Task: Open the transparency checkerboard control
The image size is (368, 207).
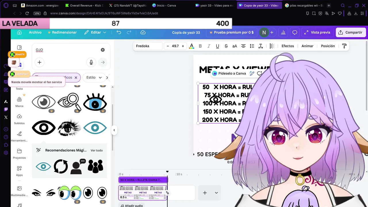Action: pyautogui.click(x=272, y=46)
